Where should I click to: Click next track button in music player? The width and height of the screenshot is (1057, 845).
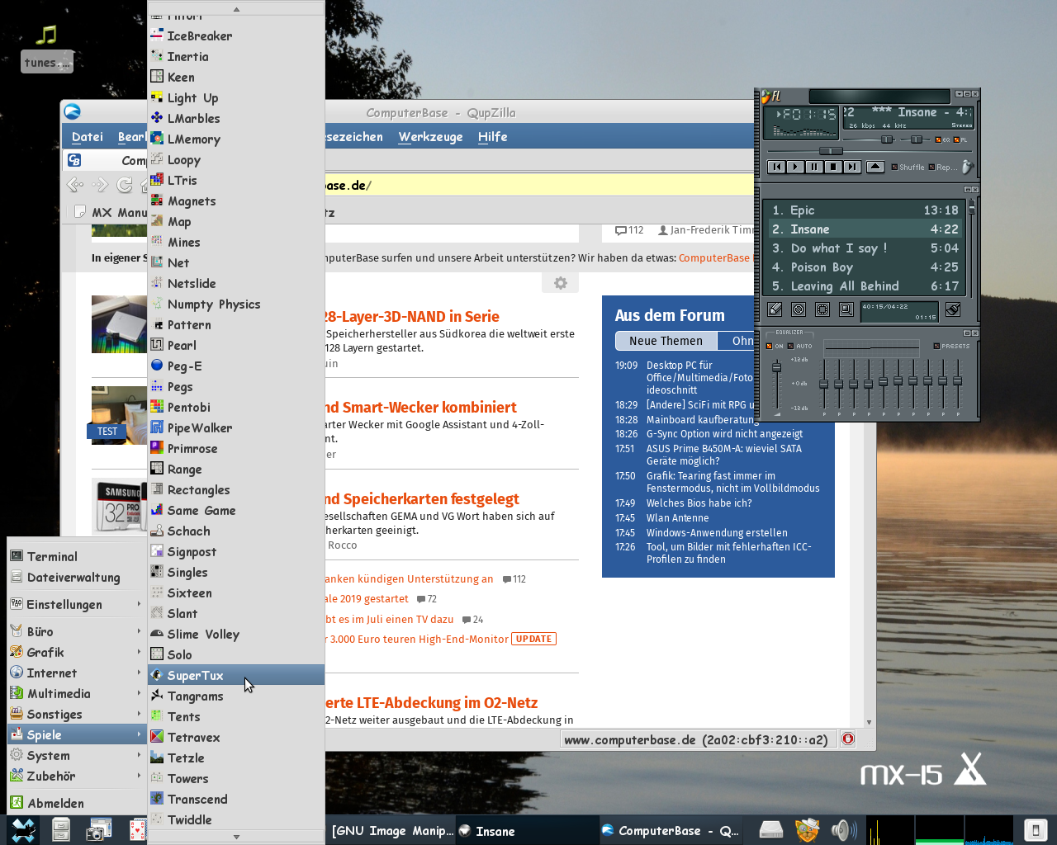(852, 167)
